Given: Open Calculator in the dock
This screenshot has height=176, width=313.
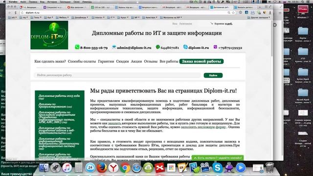Looking at the screenshot, I should coord(79,168).
